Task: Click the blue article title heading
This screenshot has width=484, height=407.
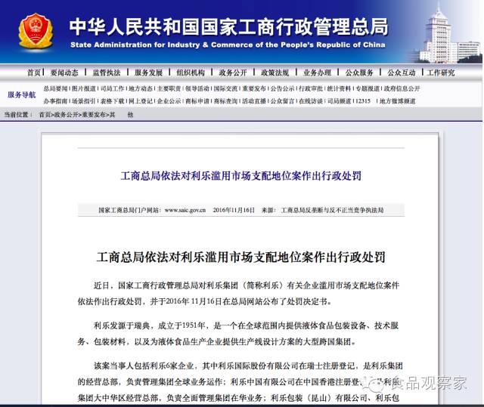Action: click(240, 176)
